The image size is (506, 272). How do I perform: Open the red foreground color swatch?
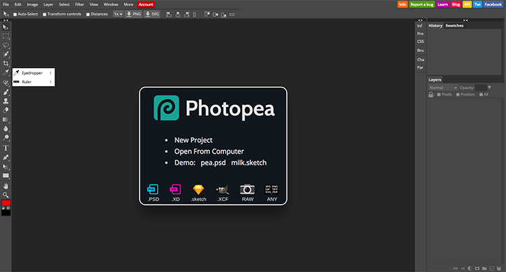coord(6,203)
